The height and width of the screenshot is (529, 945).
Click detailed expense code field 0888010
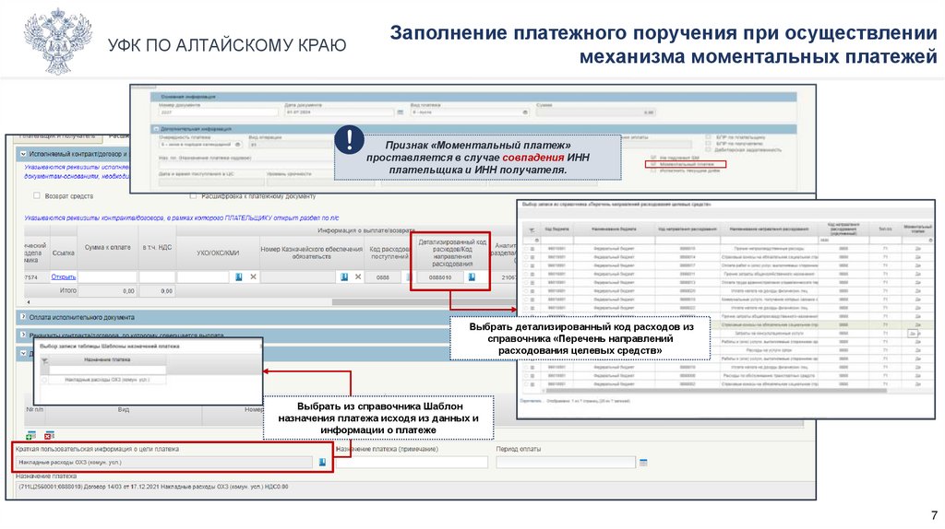(x=440, y=277)
